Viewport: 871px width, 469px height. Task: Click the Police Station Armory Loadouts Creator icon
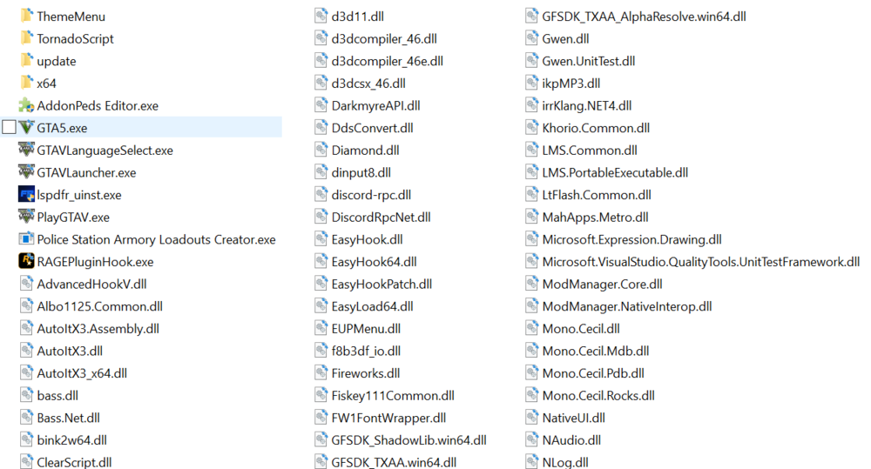pos(26,238)
